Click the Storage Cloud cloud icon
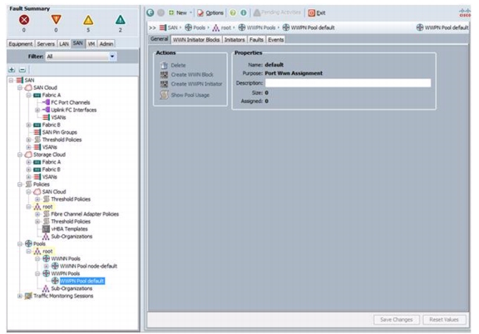The image size is (479, 334). tap(28, 155)
